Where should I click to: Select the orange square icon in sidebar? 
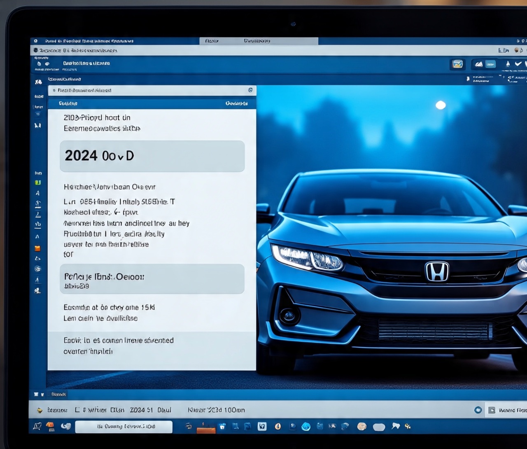[x=37, y=248]
